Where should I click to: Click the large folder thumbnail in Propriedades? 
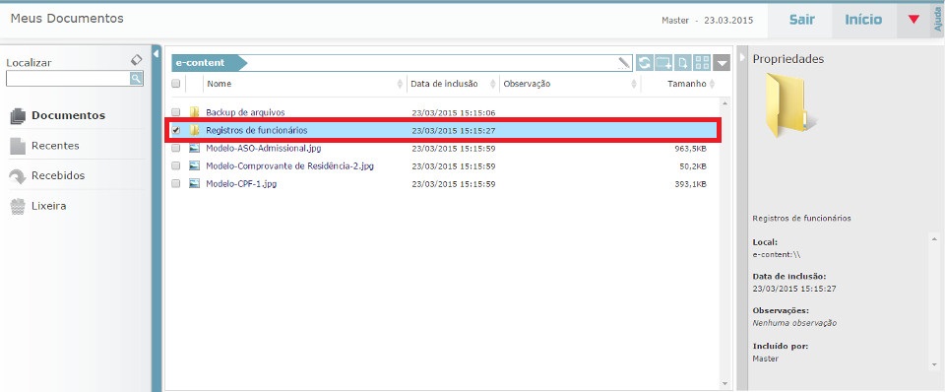789,105
